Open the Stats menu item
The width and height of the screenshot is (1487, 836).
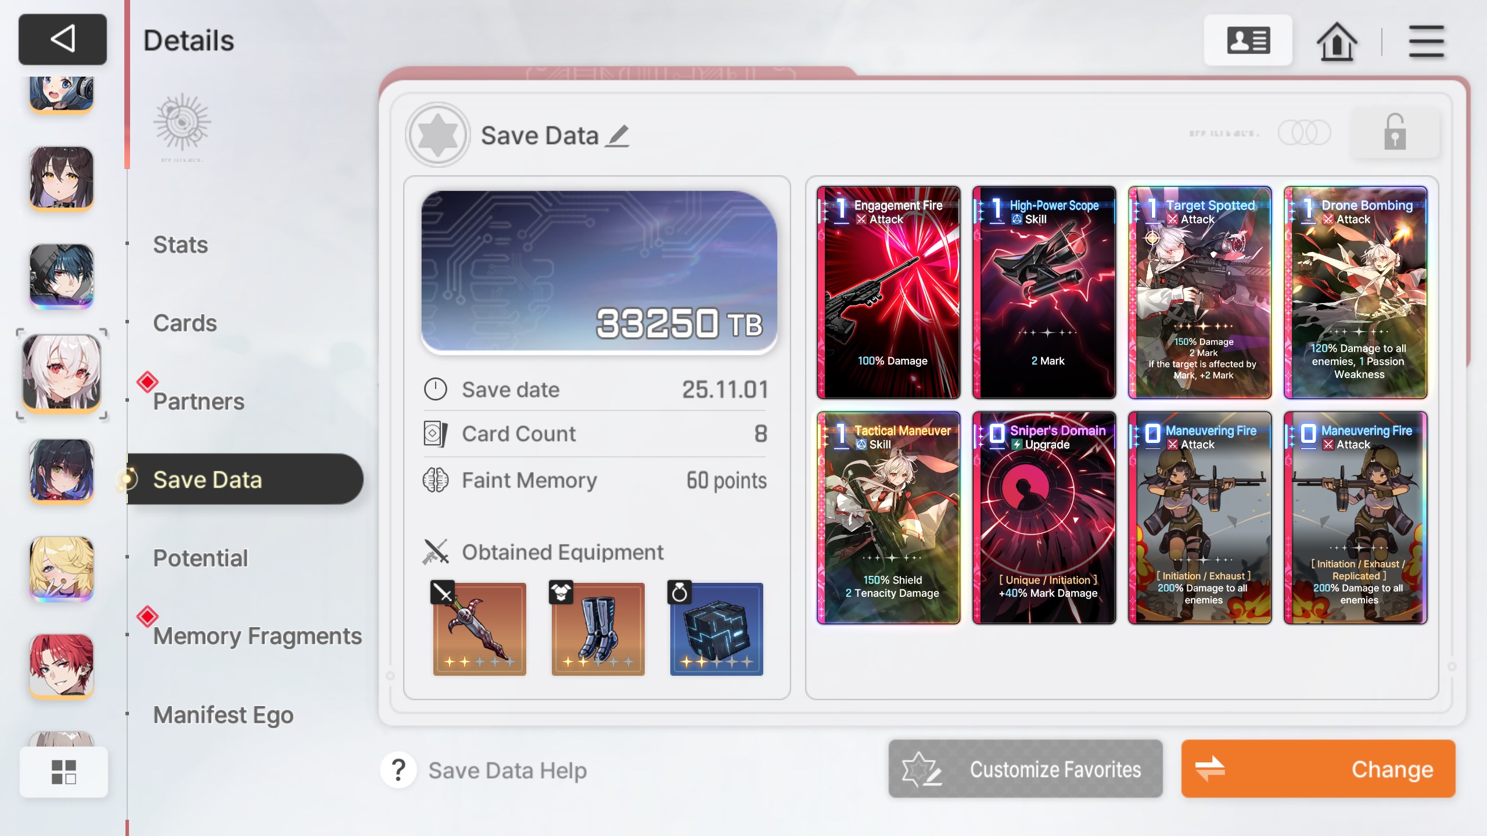click(181, 244)
